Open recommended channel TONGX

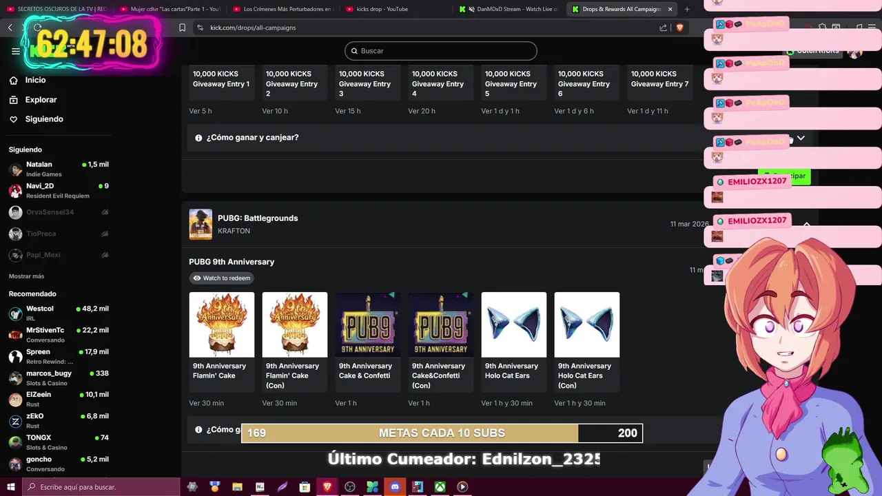pos(59,442)
